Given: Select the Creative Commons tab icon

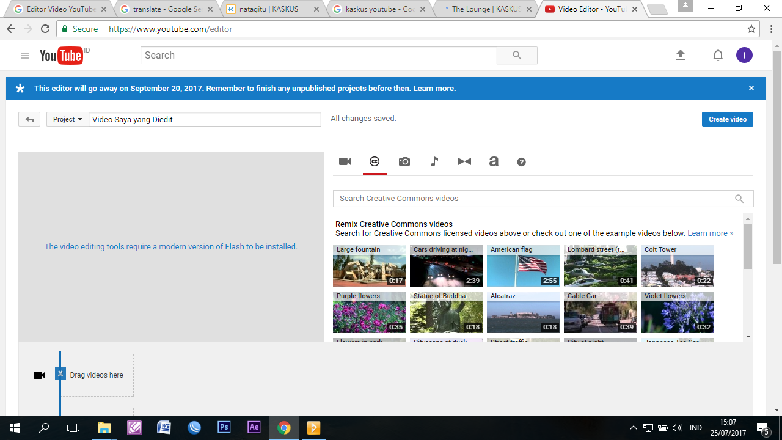Looking at the screenshot, I should tap(375, 161).
